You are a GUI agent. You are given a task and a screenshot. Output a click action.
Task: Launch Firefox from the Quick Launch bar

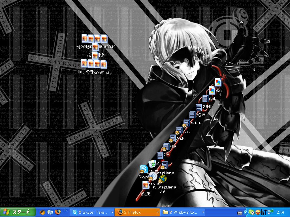tap(58, 212)
